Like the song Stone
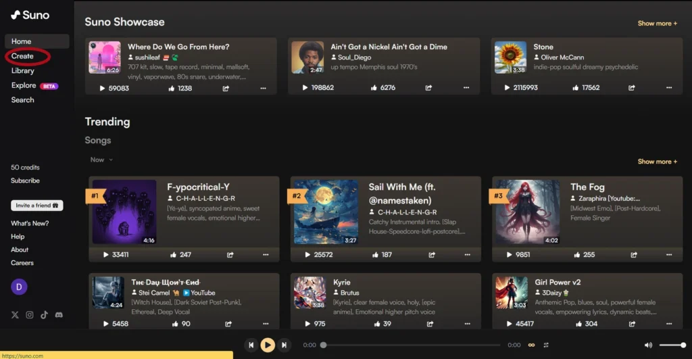692x359 pixels. point(576,88)
